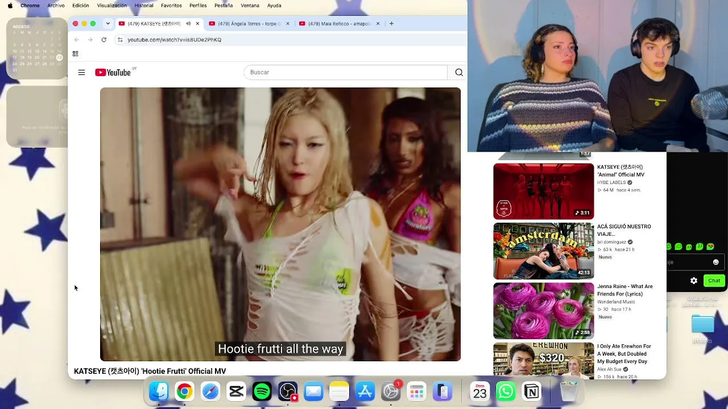Viewport: 728px width, 409px height.
Task: Open the emoji picker in chat
Action: [716, 262]
